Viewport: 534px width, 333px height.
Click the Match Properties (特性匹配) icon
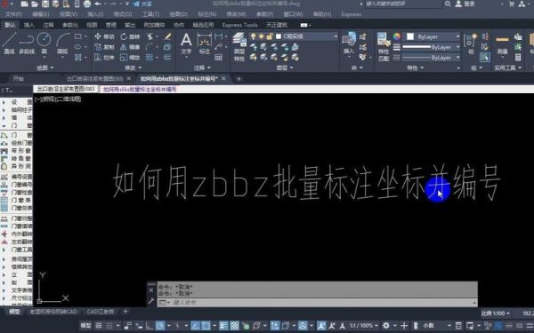384,47
